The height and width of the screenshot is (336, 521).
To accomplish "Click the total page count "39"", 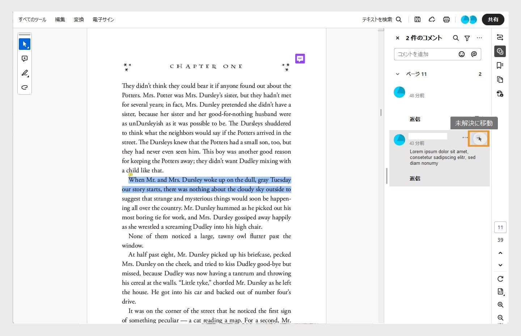I will pos(500,240).
